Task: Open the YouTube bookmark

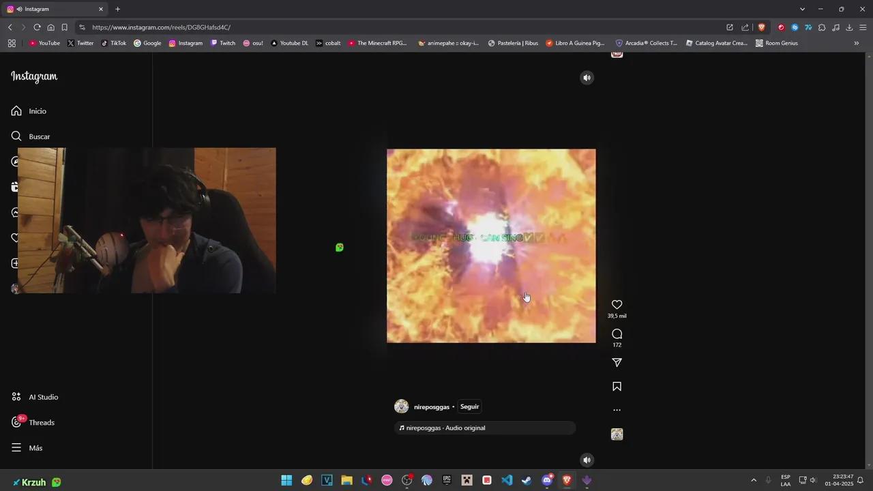Action: click(x=44, y=43)
